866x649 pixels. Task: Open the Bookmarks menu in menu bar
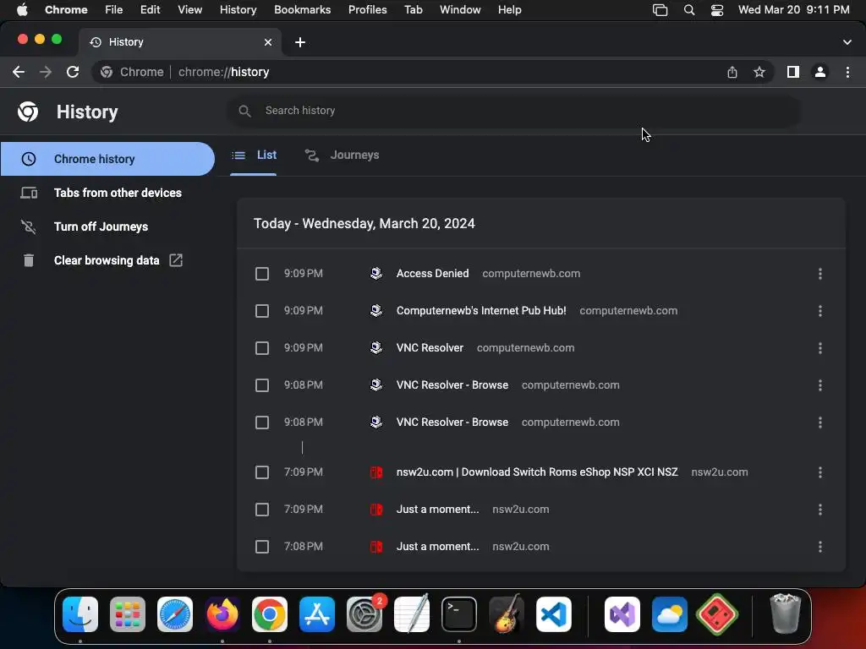[302, 10]
